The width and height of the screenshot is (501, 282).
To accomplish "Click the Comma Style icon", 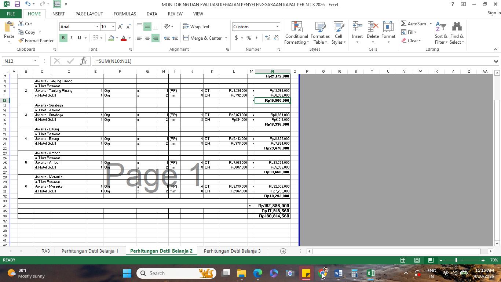I will pos(256,38).
